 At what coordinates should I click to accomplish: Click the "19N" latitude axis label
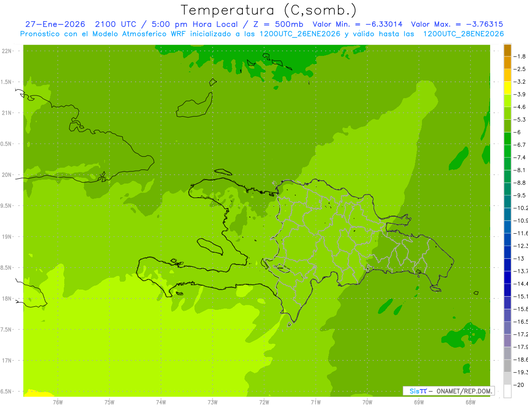[7, 237]
